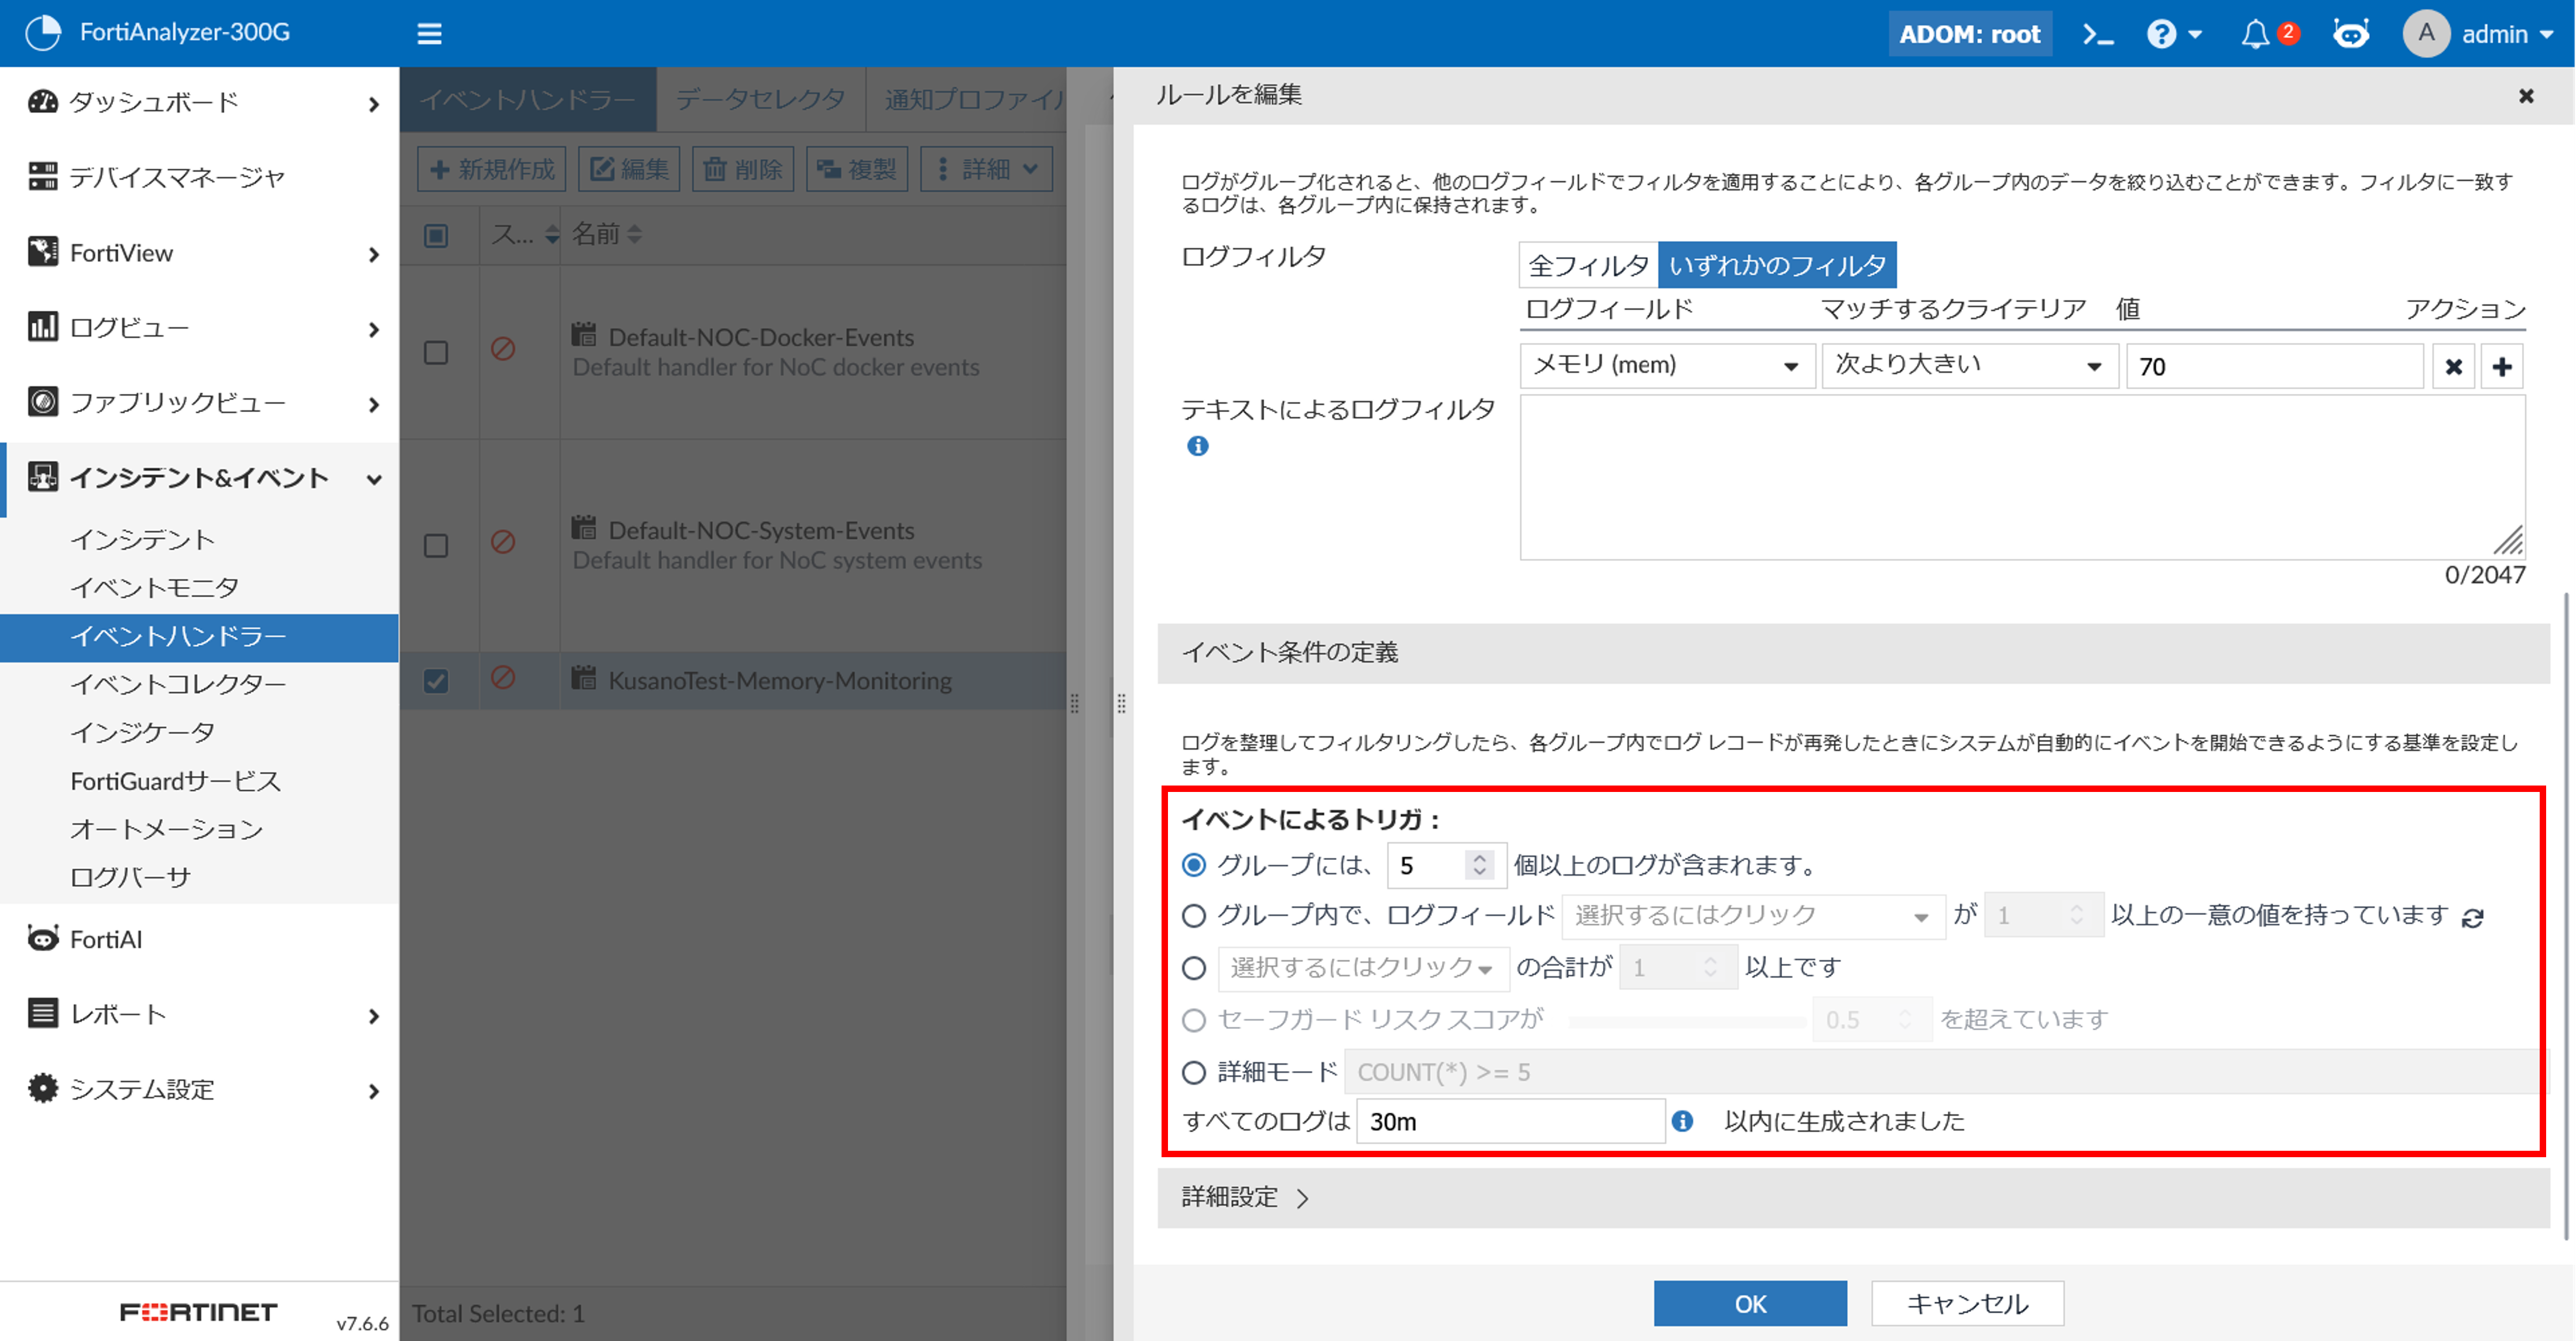Click the OK button

coord(1749,1304)
